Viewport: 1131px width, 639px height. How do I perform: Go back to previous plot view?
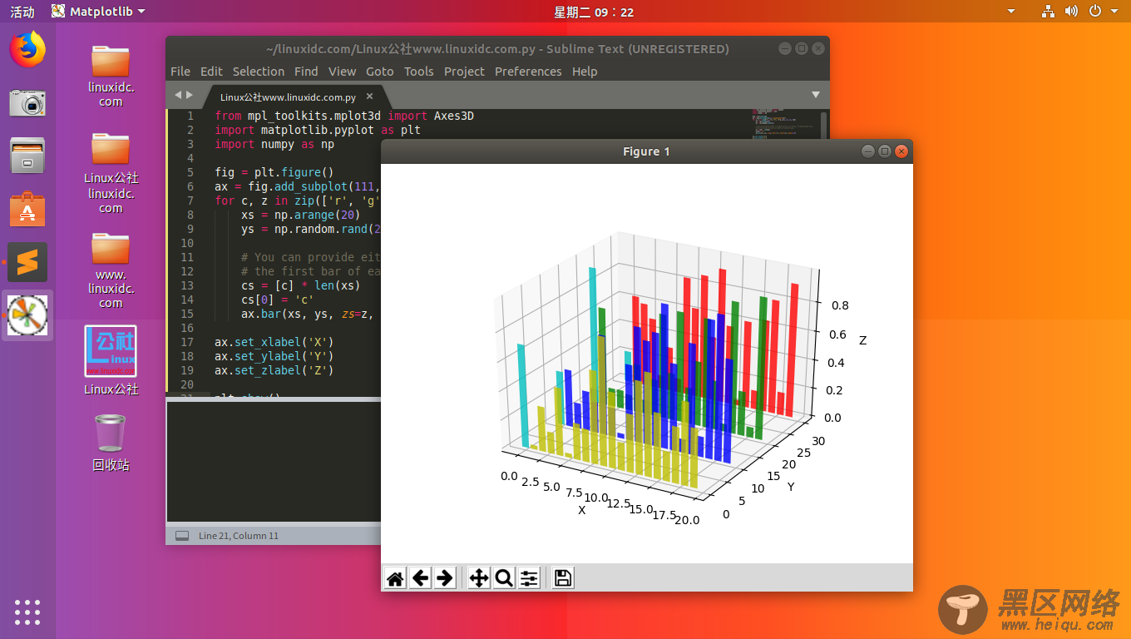(x=421, y=578)
